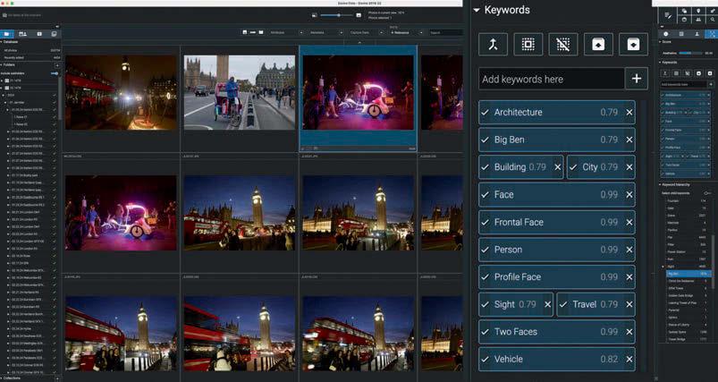Collapse the Keywords panel header

[x=477, y=11]
